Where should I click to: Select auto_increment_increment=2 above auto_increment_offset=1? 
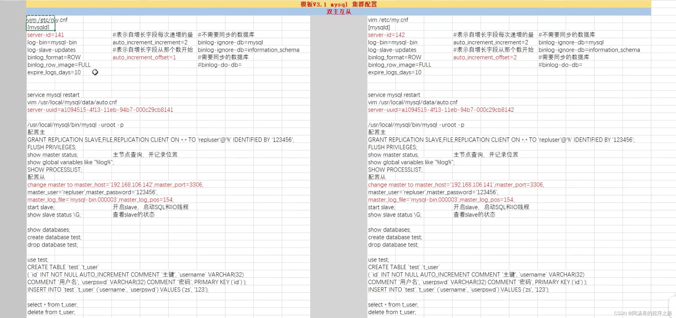(150, 42)
